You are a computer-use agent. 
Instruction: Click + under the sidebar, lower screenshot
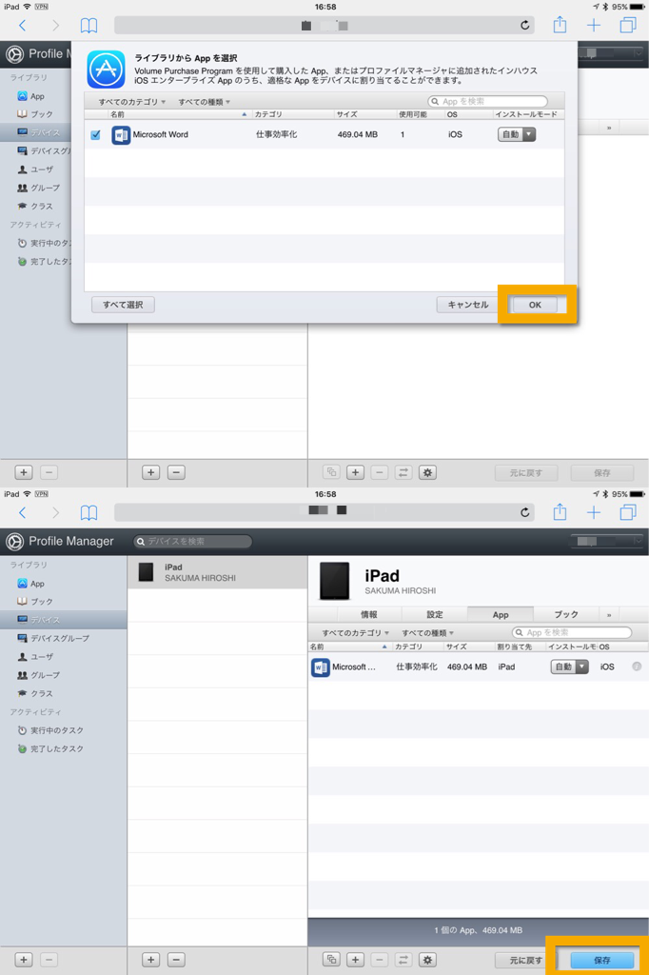pyautogui.click(x=24, y=960)
